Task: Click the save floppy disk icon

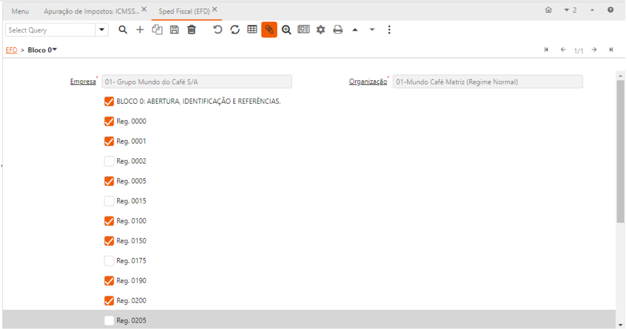Action: [x=174, y=30]
